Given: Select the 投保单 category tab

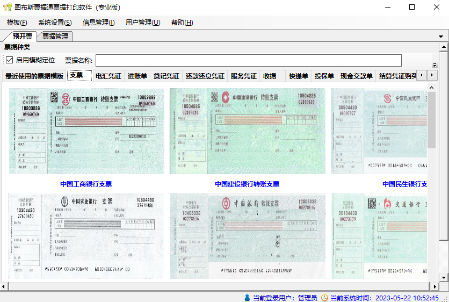Looking at the screenshot, I should pos(324,76).
